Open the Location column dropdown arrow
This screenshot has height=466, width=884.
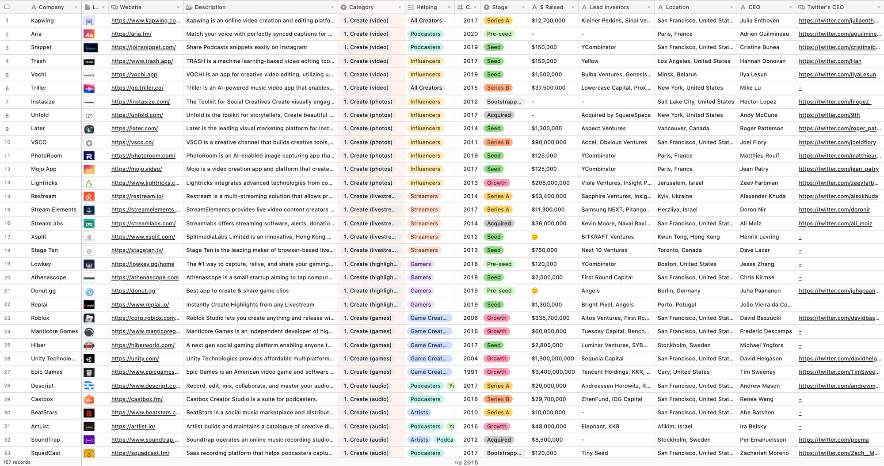click(731, 8)
